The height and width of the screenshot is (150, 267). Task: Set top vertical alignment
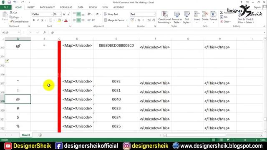coord(74,14)
